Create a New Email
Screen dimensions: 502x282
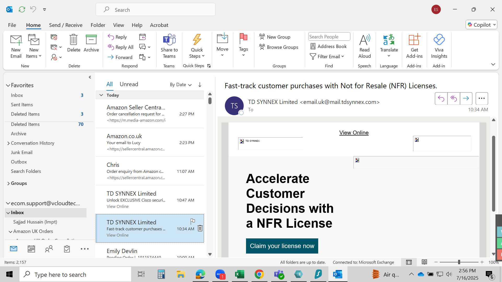[16, 47]
